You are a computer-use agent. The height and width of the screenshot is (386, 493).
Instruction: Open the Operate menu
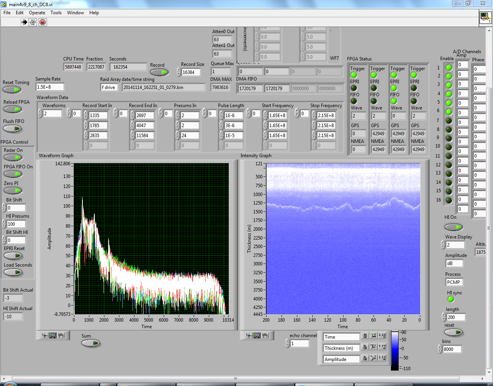37,13
